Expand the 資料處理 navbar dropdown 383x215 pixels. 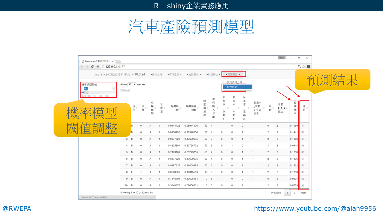pyautogui.click(x=174, y=74)
